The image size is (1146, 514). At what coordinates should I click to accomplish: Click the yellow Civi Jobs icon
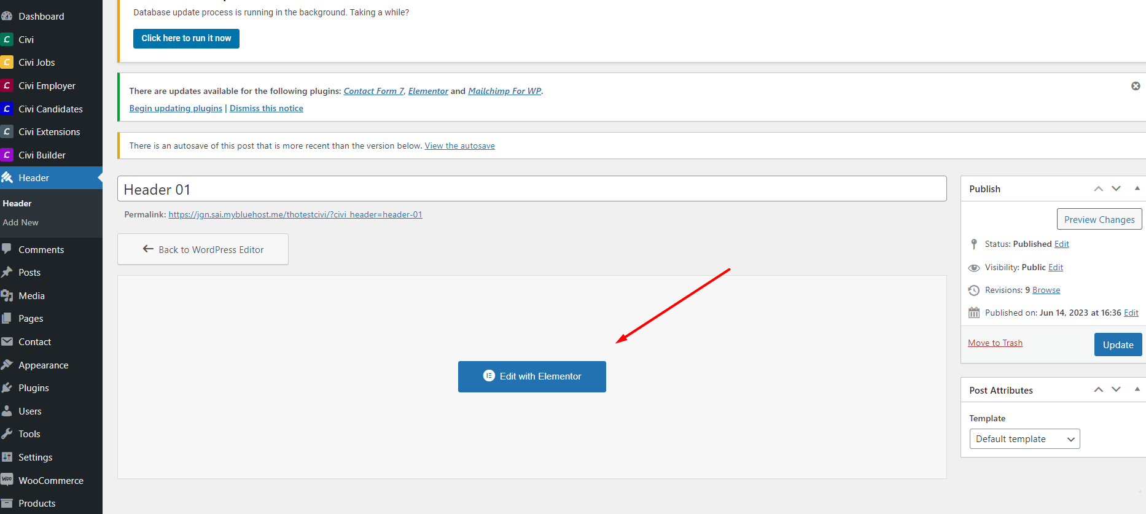pyautogui.click(x=7, y=62)
